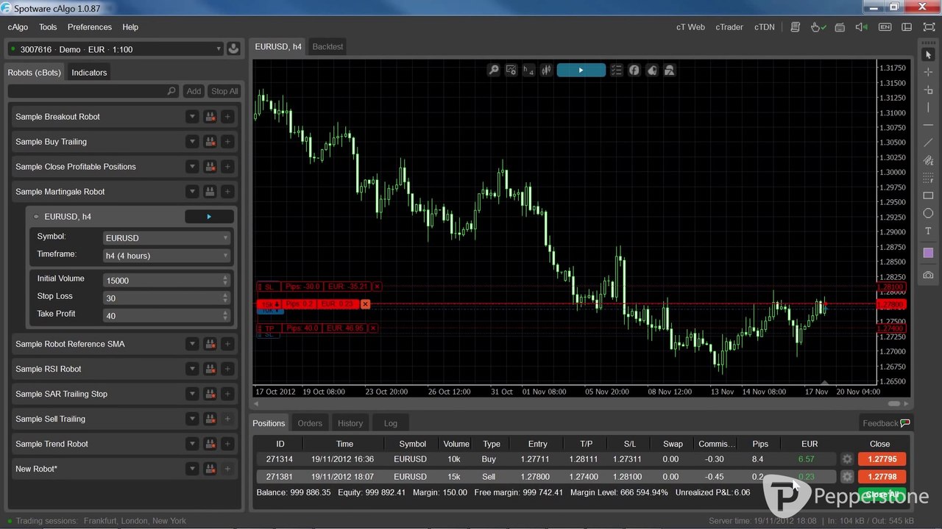Select the rectangle shape tool
This screenshot has height=529, width=942.
click(x=928, y=196)
